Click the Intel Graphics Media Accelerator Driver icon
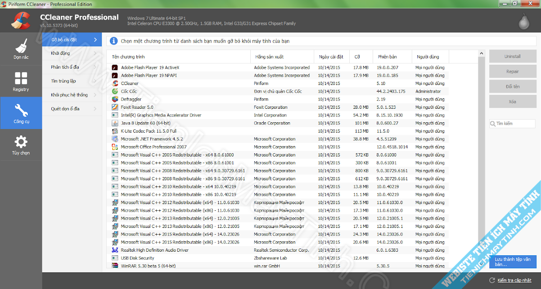The image size is (541, 289). tap(115, 115)
